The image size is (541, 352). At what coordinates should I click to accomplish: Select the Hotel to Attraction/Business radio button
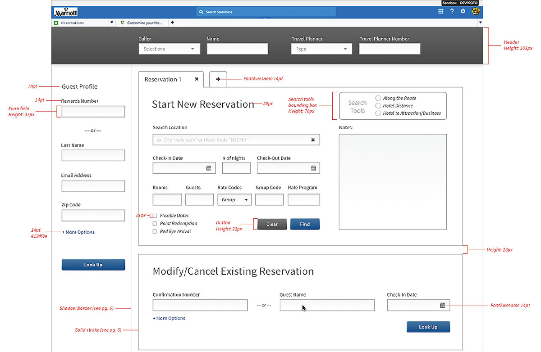tap(378, 113)
